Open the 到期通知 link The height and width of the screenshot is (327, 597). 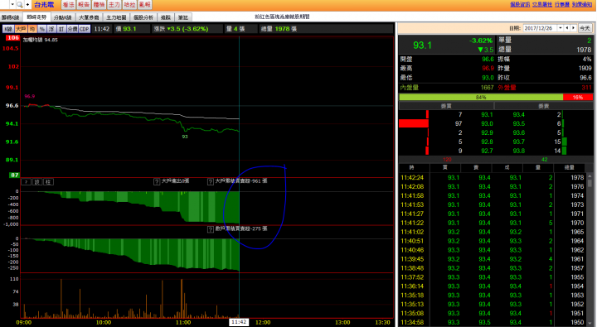tap(582, 5)
